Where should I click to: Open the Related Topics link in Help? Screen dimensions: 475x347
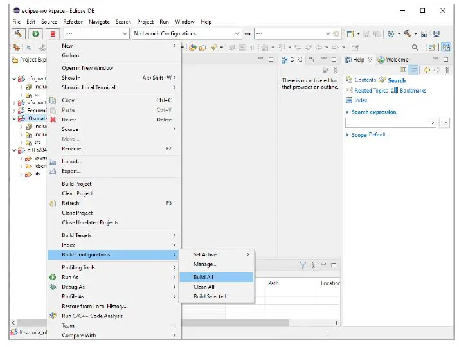coord(371,91)
